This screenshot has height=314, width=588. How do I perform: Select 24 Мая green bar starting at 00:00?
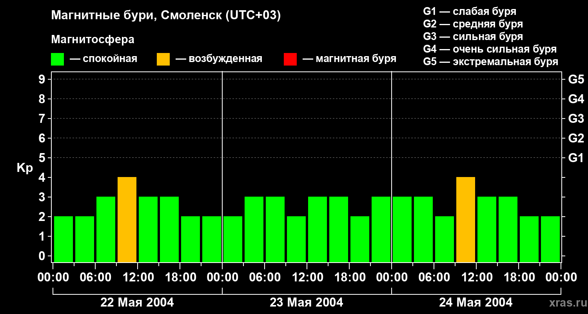402,229
